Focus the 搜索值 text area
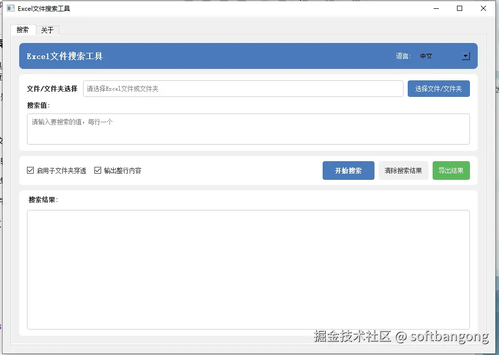 click(x=248, y=129)
